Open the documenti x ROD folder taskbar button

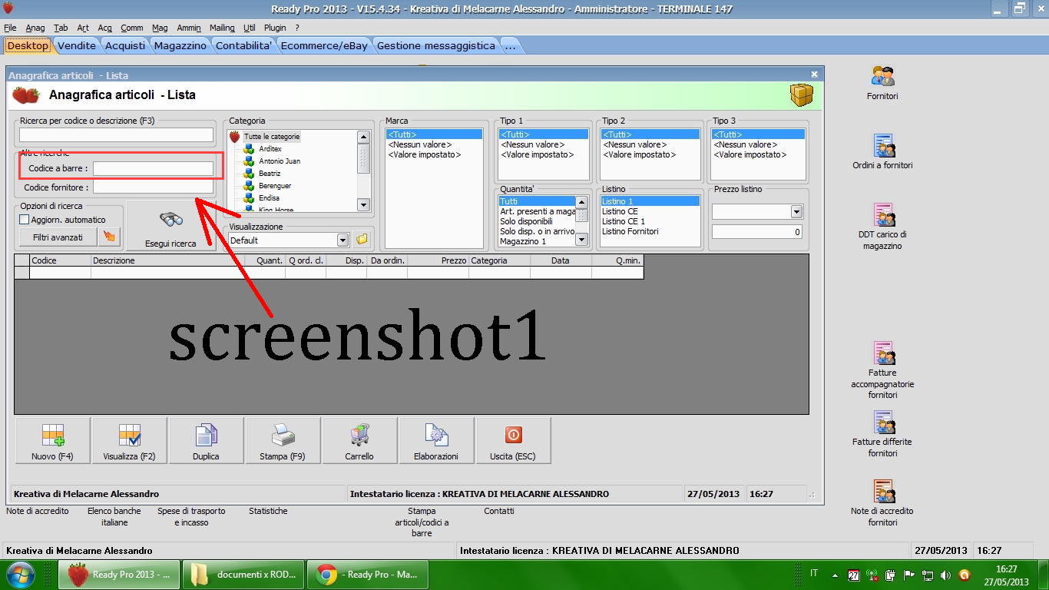pos(243,575)
